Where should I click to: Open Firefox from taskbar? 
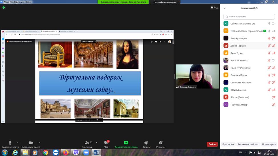tap(66, 153)
